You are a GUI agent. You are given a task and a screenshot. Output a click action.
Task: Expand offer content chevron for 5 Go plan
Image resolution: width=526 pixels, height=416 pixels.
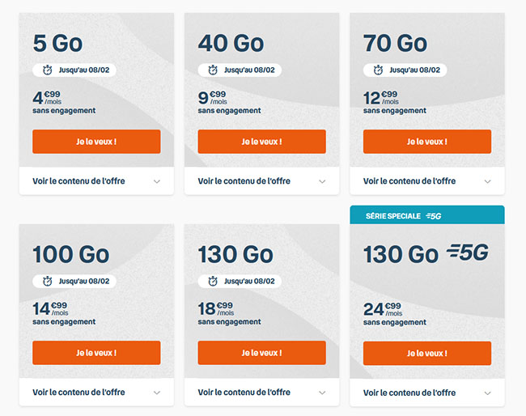point(157,181)
